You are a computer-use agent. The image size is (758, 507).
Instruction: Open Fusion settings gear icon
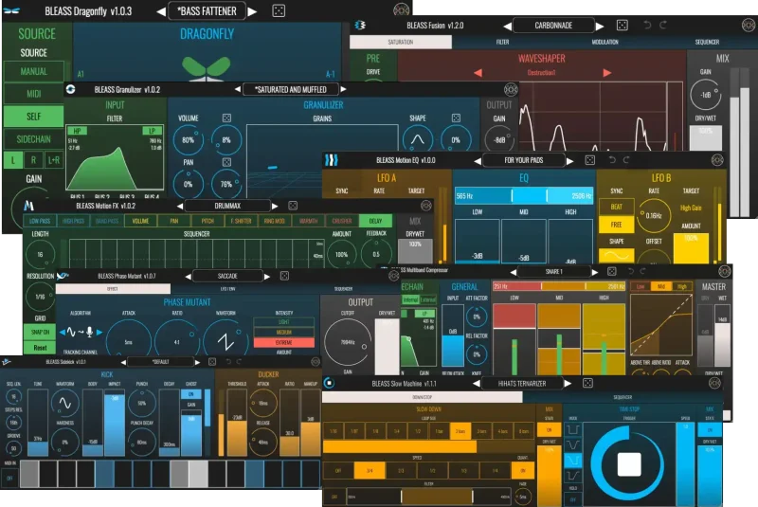coord(749,26)
